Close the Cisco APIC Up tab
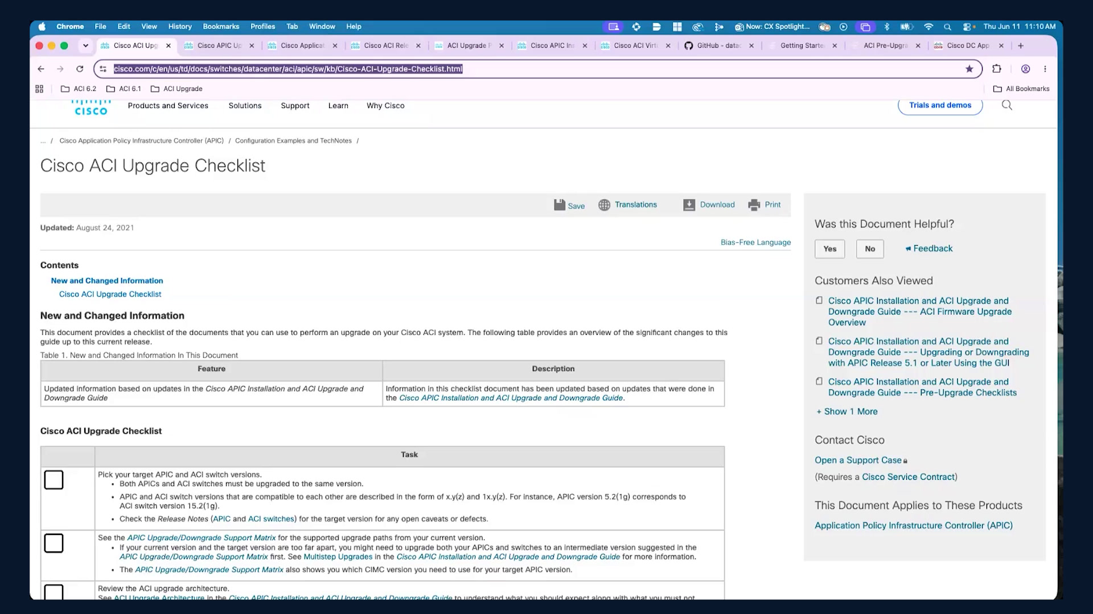The height and width of the screenshot is (614, 1093). tap(252, 45)
